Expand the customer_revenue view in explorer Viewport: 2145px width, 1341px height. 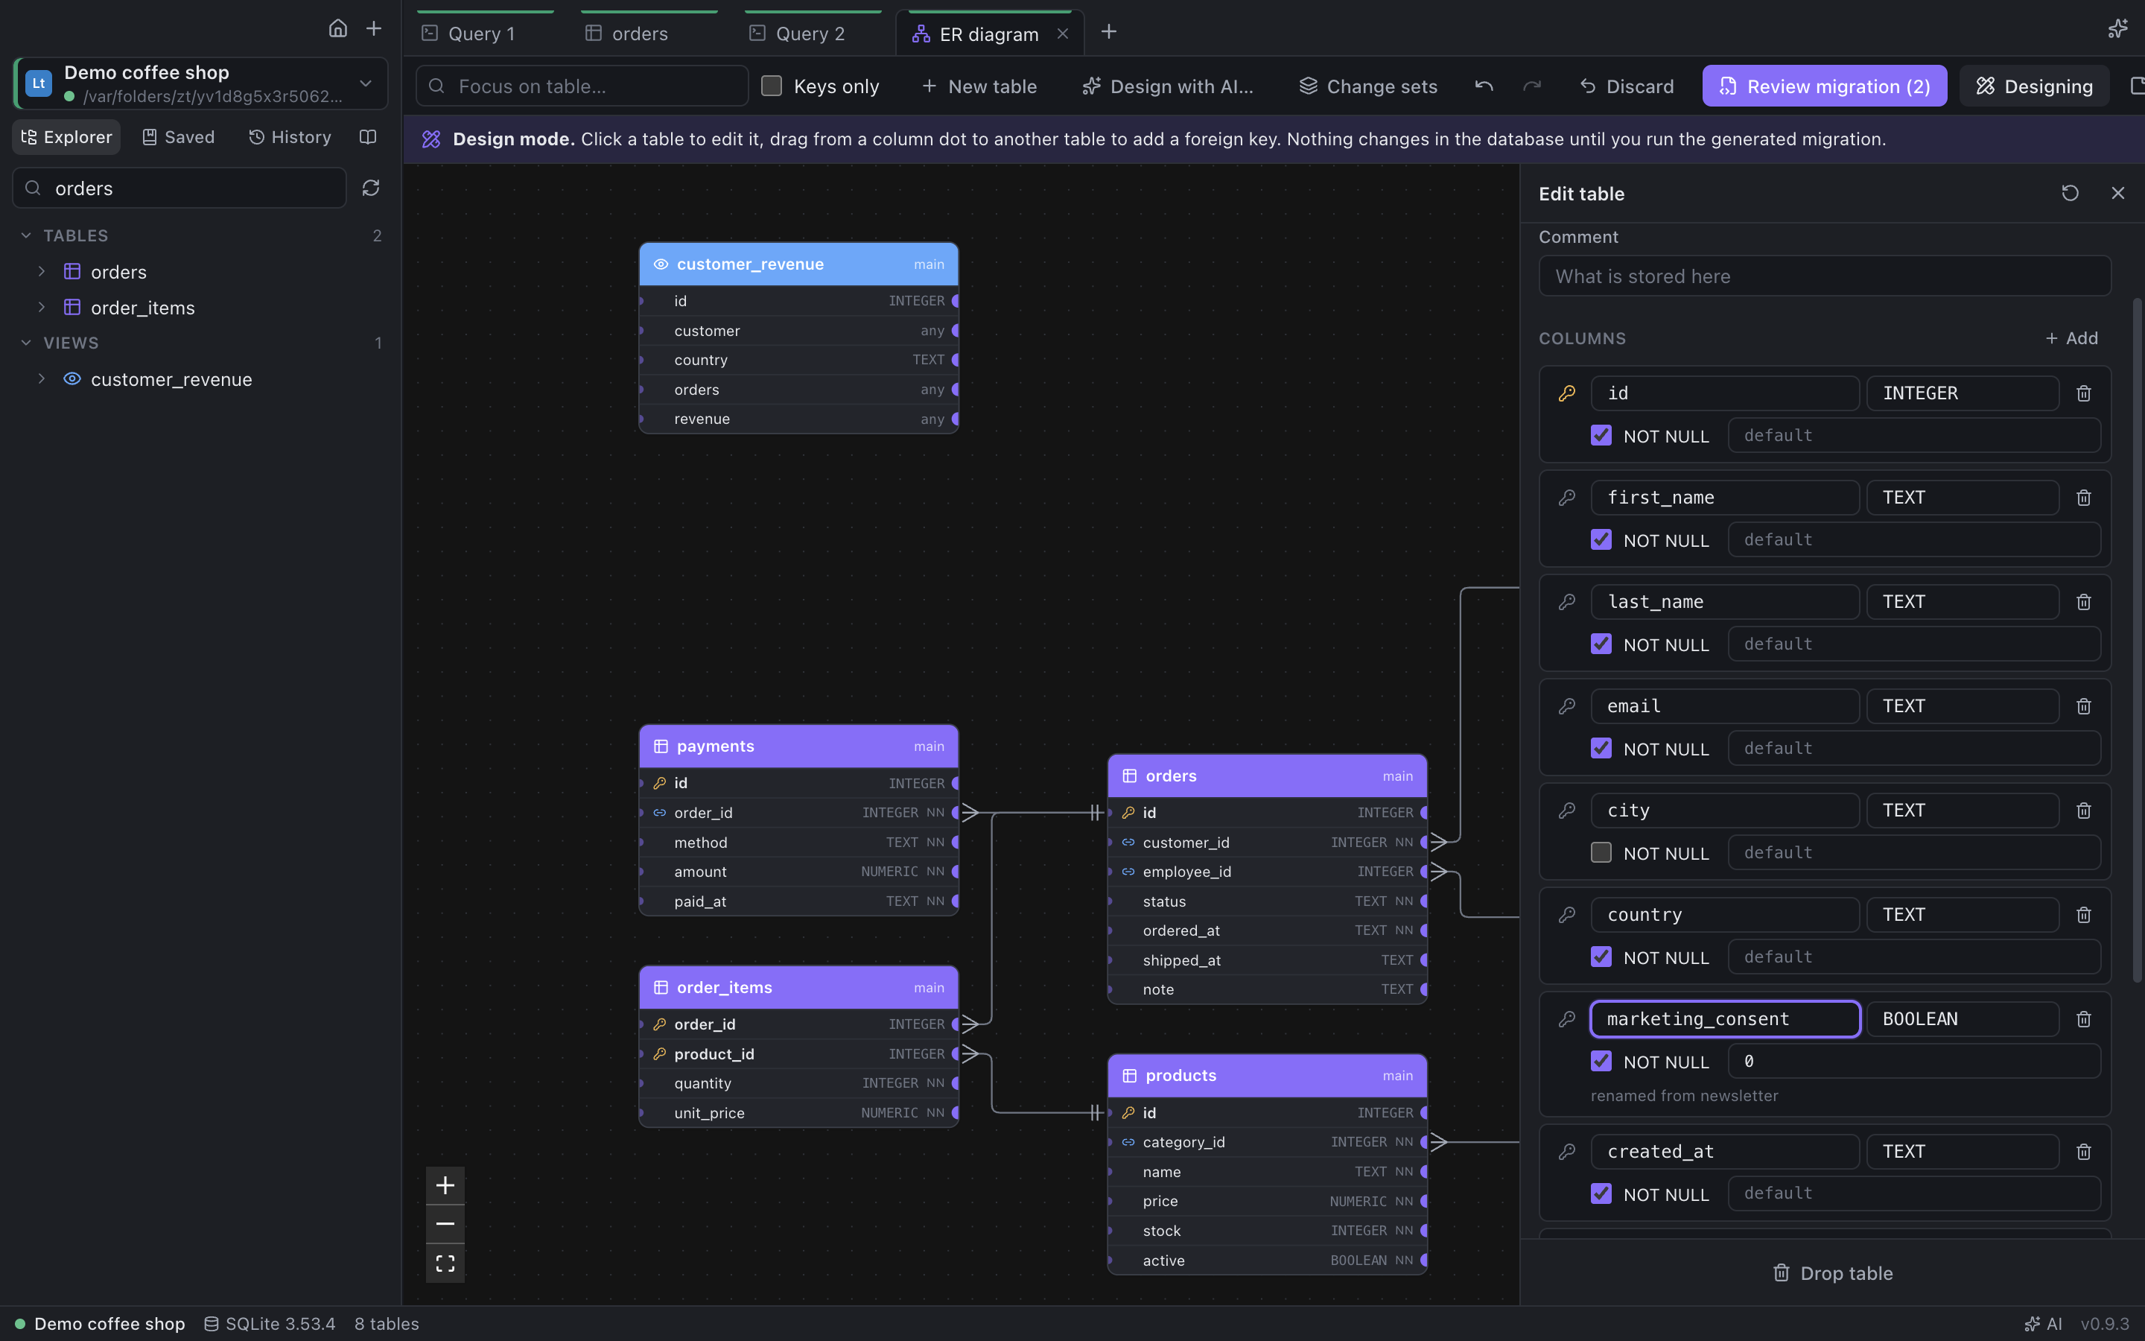[x=42, y=378]
